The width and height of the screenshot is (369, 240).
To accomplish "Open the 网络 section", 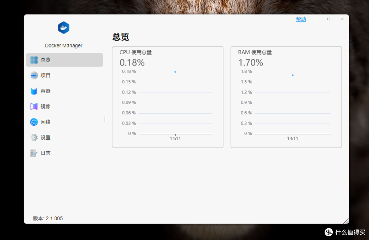I will [65, 122].
